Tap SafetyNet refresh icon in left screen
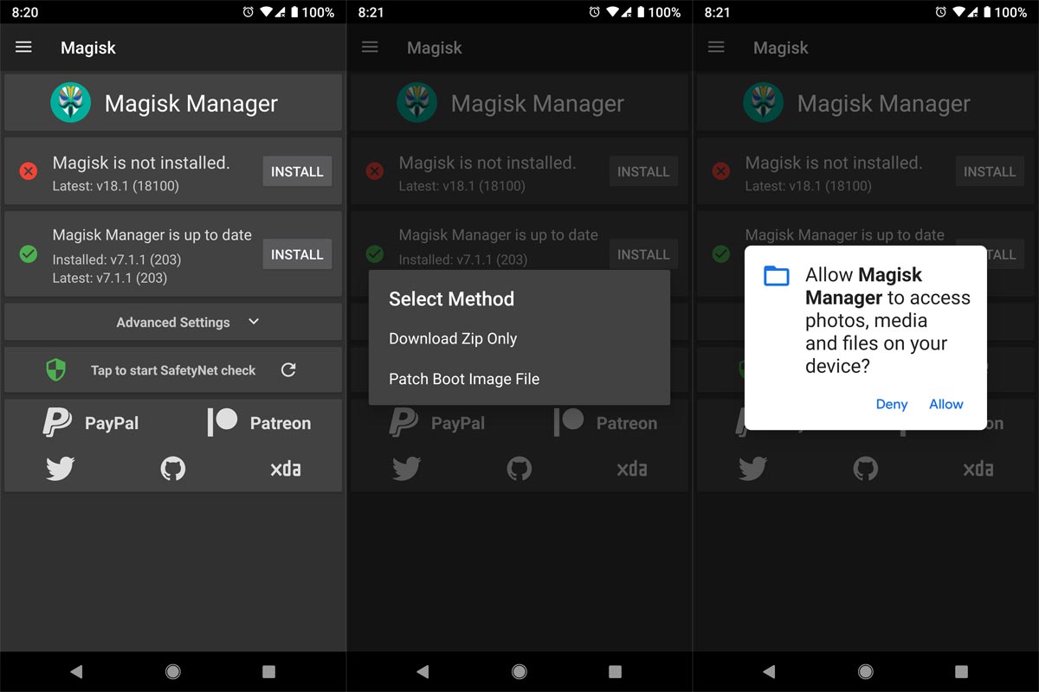The width and height of the screenshot is (1039, 692). 288,370
